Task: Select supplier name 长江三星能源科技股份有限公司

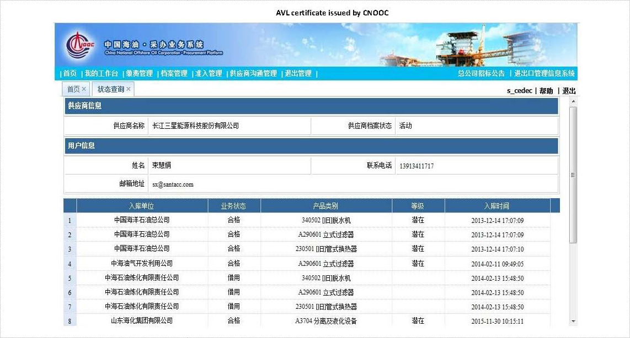Action: [x=196, y=126]
